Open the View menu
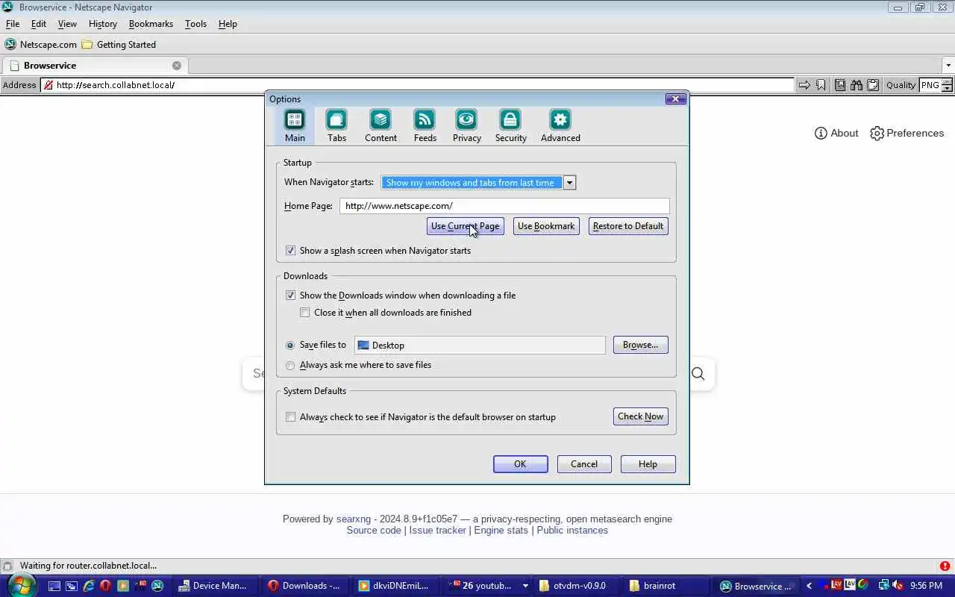Viewport: 955px width, 597px height. 67,24
